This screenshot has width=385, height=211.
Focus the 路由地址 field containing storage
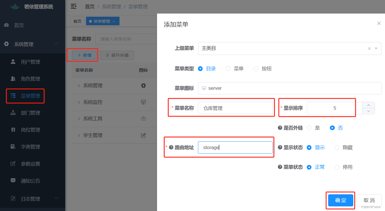pos(235,147)
